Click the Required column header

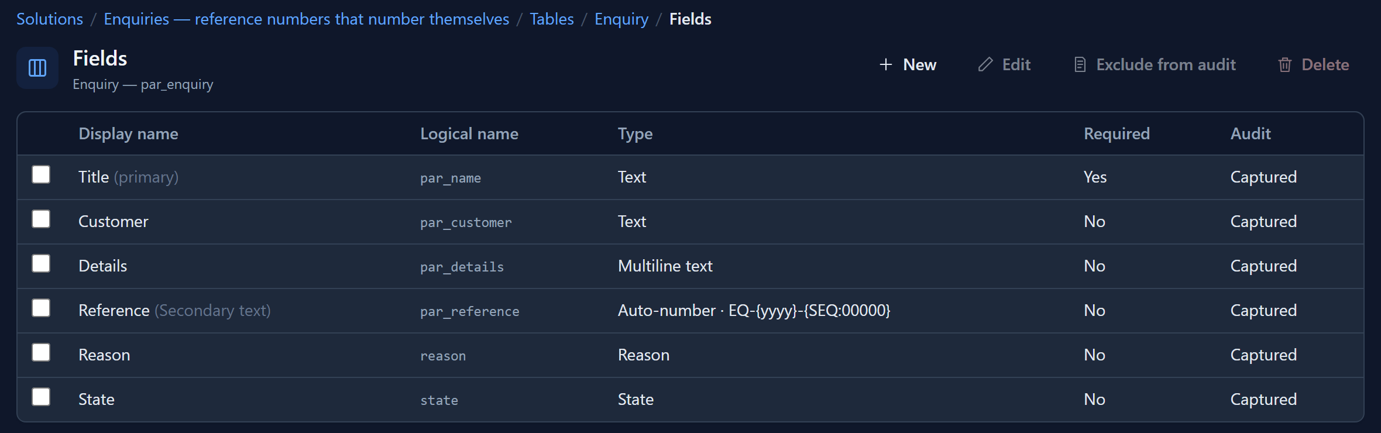[1117, 134]
